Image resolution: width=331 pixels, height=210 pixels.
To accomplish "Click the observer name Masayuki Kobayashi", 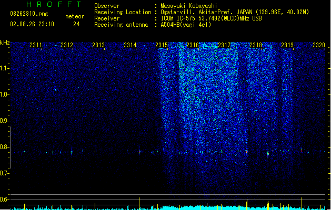I will [x=189, y=6].
